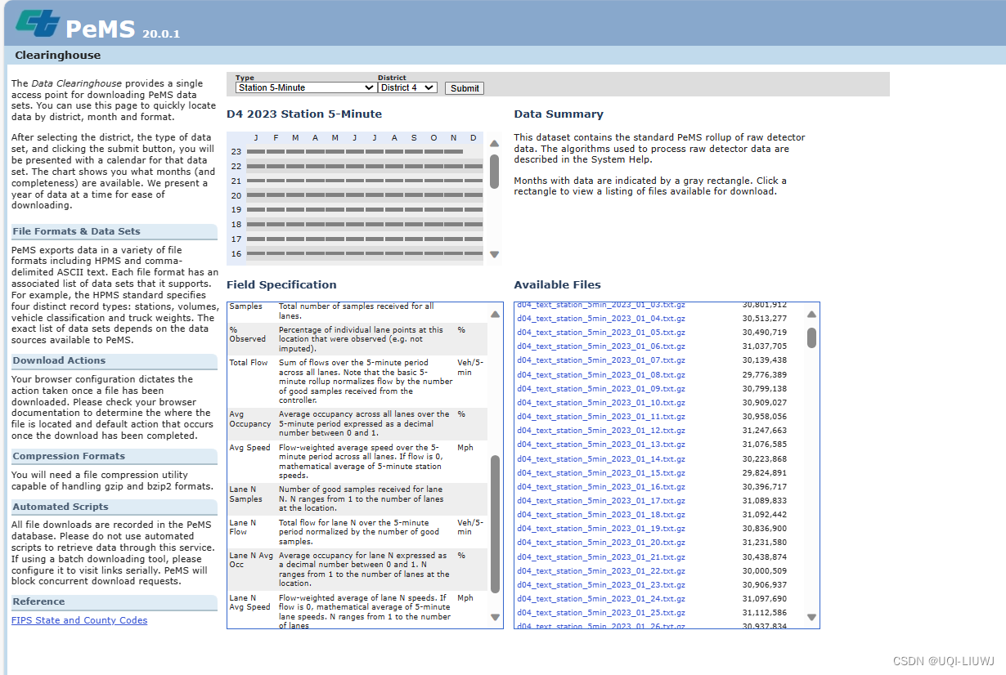Click the Automated Scripts section heading
This screenshot has width=1006, height=675.
(x=61, y=507)
